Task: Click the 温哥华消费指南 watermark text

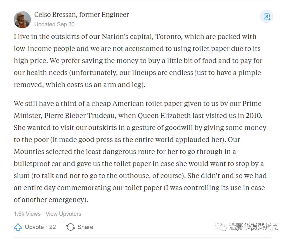Action: tap(254, 226)
